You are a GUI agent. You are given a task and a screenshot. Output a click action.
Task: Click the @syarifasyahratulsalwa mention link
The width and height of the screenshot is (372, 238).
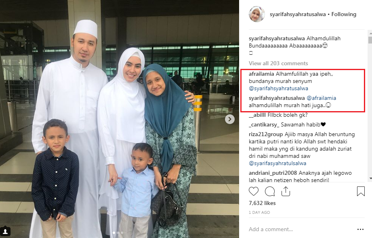277,163
